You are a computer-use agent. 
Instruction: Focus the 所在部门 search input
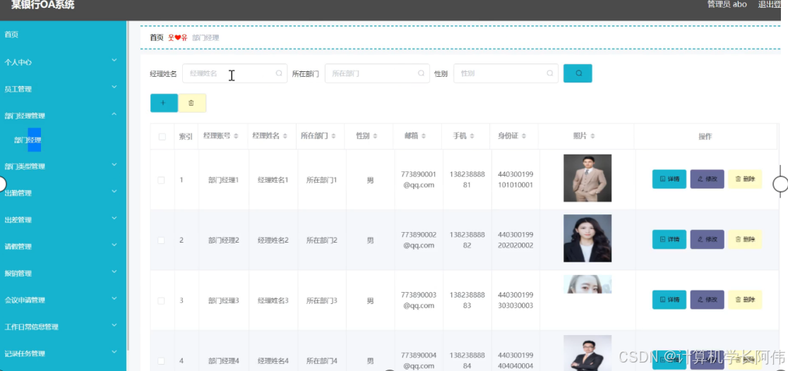point(377,73)
